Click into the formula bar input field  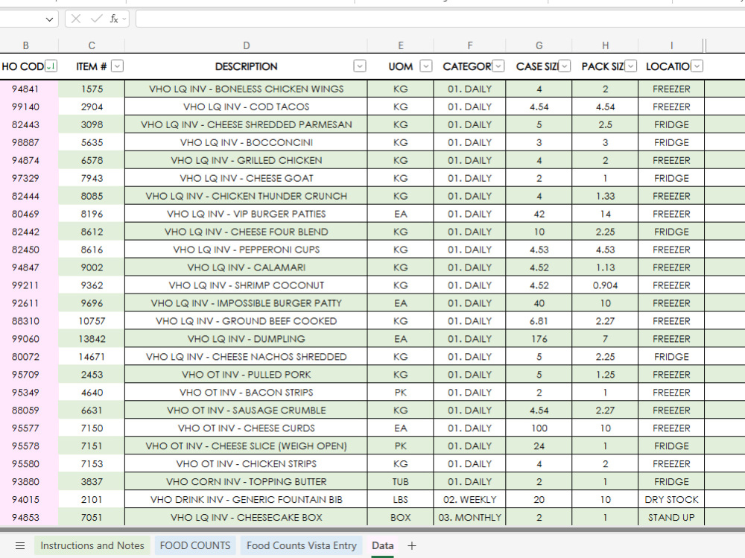click(440, 19)
